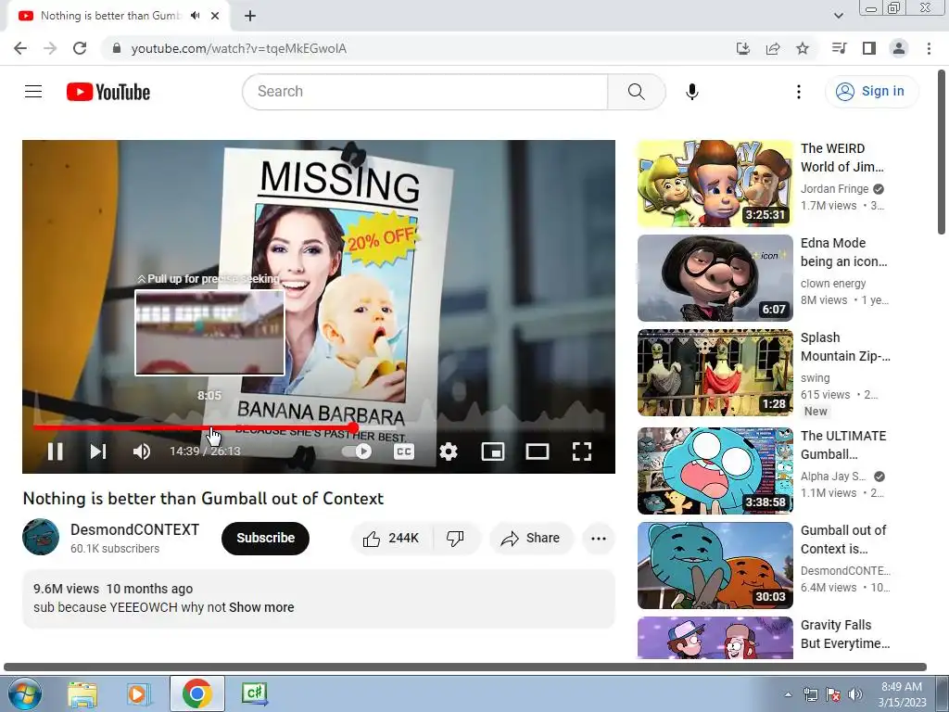
Task: Share this video
Action: click(x=531, y=539)
